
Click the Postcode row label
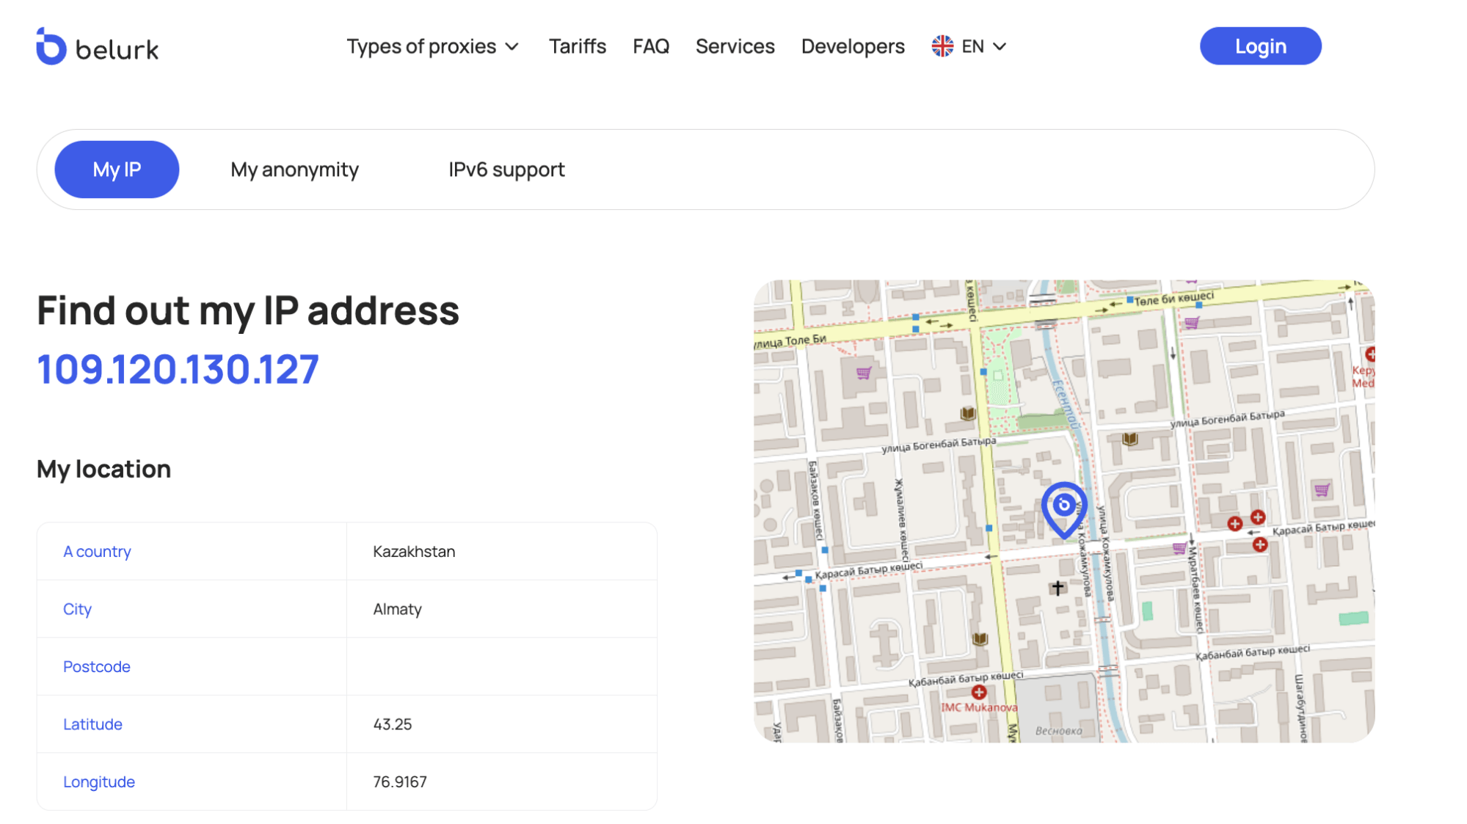click(97, 666)
